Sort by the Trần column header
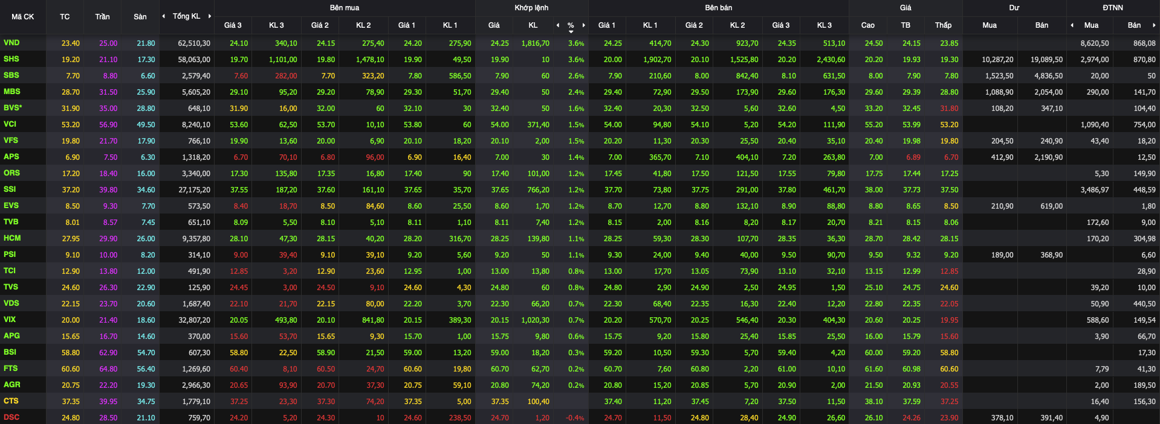 click(x=102, y=17)
